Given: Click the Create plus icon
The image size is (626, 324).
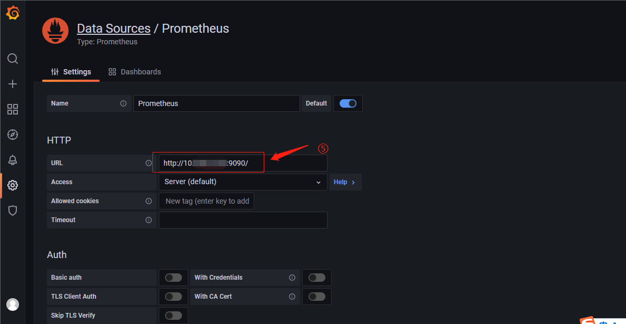Looking at the screenshot, I should [13, 84].
